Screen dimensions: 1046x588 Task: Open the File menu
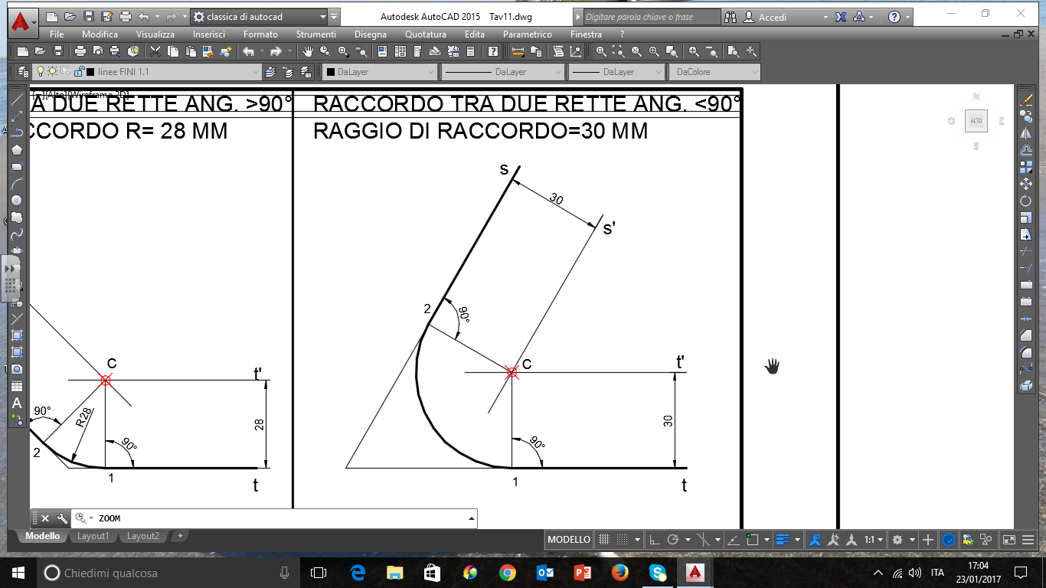point(56,34)
